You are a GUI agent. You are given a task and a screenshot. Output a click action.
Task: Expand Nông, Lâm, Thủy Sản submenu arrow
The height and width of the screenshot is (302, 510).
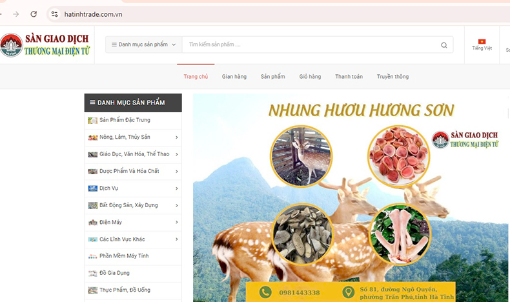[177, 137]
